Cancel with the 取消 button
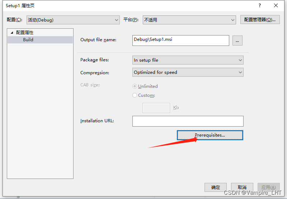 click(x=242, y=187)
